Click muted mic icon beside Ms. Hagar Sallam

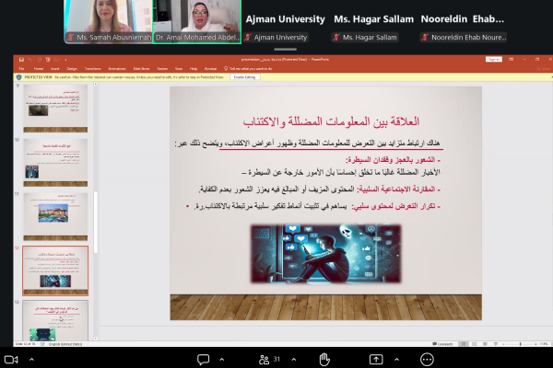click(336, 38)
